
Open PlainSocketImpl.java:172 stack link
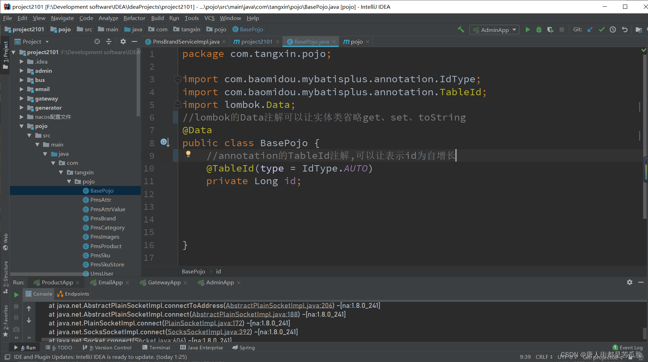point(203,323)
